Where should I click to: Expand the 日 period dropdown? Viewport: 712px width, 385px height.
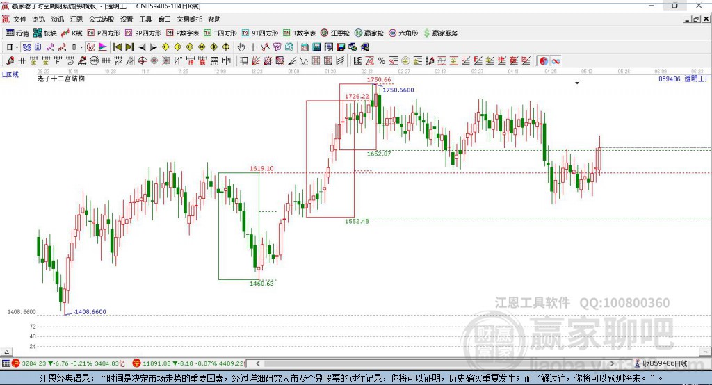(17, 47)
